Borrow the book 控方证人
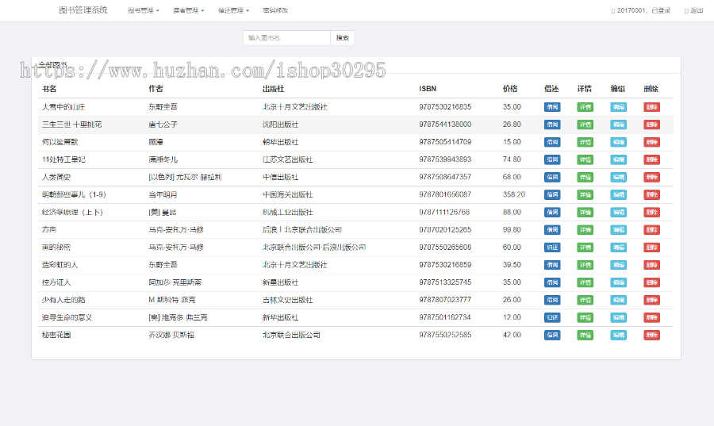 (x=552, y=282)
